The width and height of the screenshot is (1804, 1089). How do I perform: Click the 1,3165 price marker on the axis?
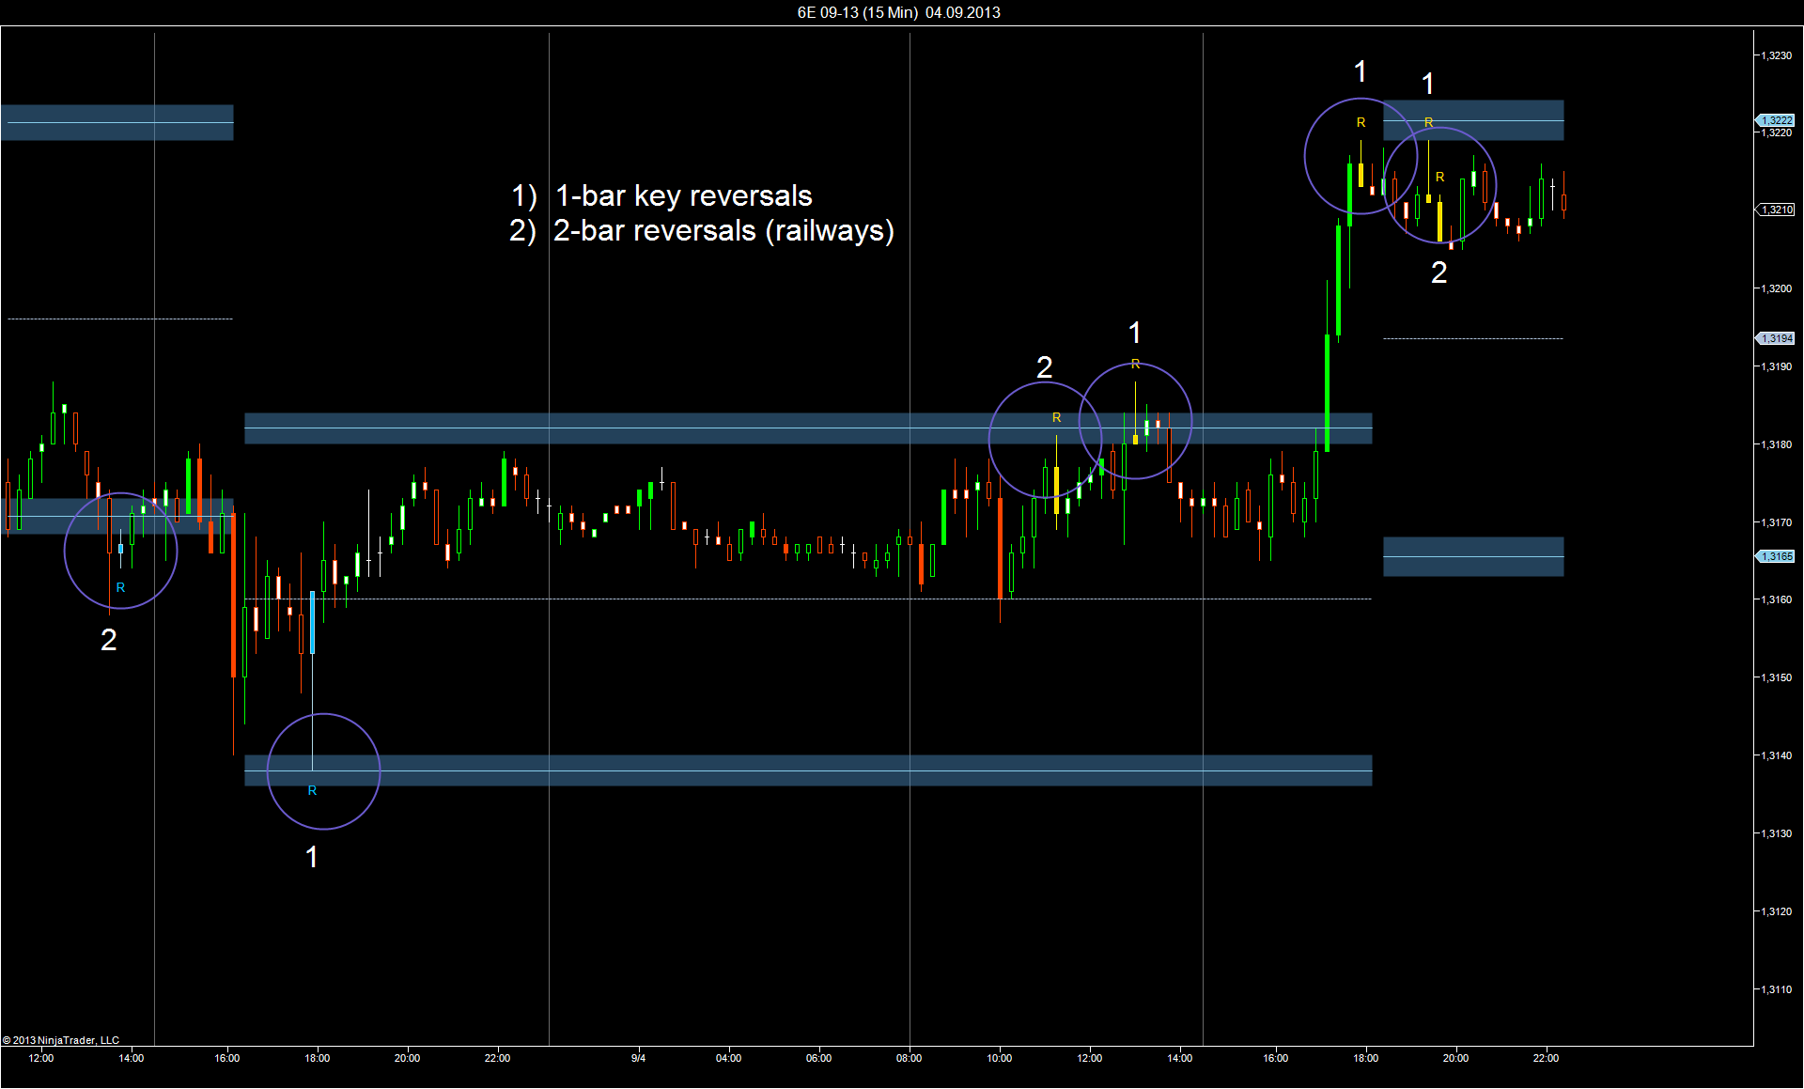[1776, 556]
